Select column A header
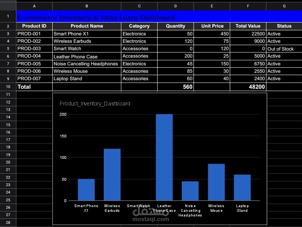The width and height of the screenshot is (302, 227). (x=34, y=6)
